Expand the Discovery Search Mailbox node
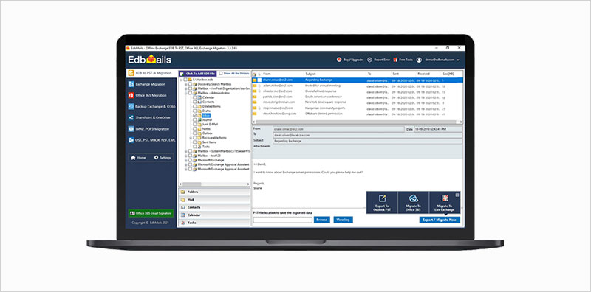Screen dimensions: 591x292 point(186,84)
